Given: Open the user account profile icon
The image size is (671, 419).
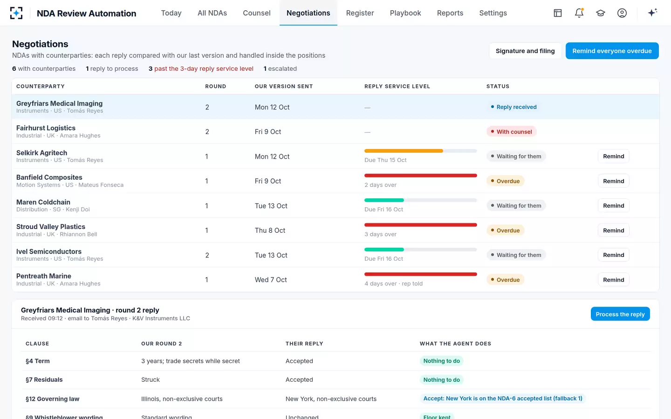Looking at the screenshot, I should pyautogui.click(x=622, y=13).
